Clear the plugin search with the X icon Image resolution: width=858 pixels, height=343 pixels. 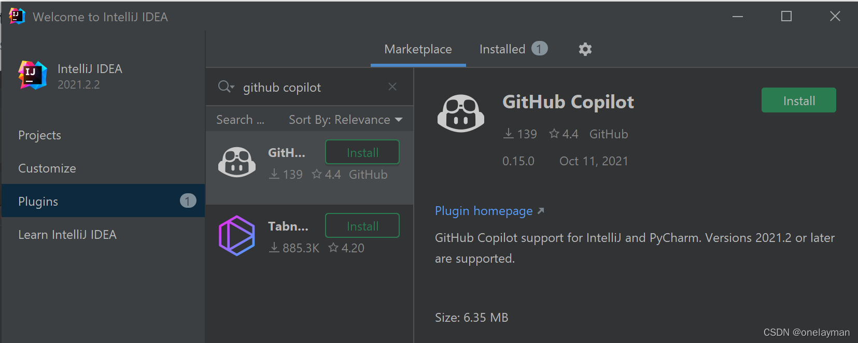coord(392,87)
